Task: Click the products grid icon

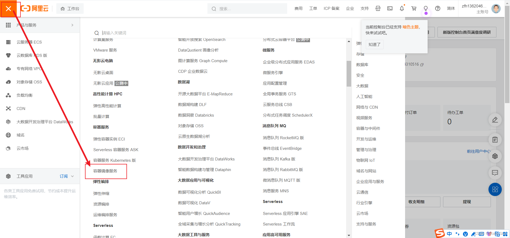Action: (x=8, y=25)
